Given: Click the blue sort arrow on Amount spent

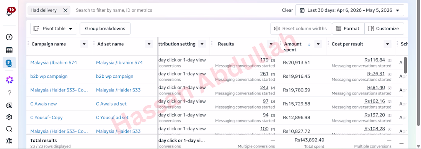Looking at the screenshot, I should coord(309,44).
